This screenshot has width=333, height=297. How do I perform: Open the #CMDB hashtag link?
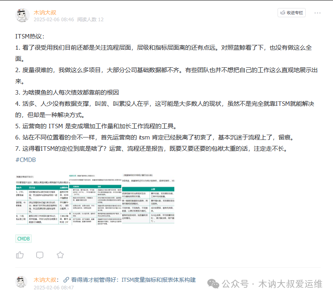[x=25, y=160]
